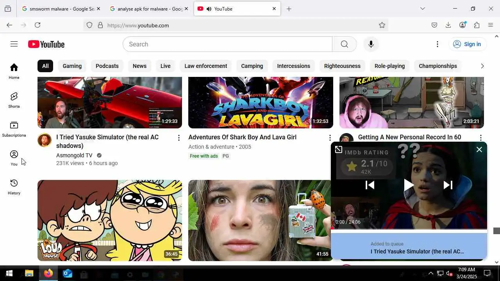Image resolution: width=500 pixels, height=281 pixels.
Task: Open Shorts in sidebar
Action: point(14,100)
